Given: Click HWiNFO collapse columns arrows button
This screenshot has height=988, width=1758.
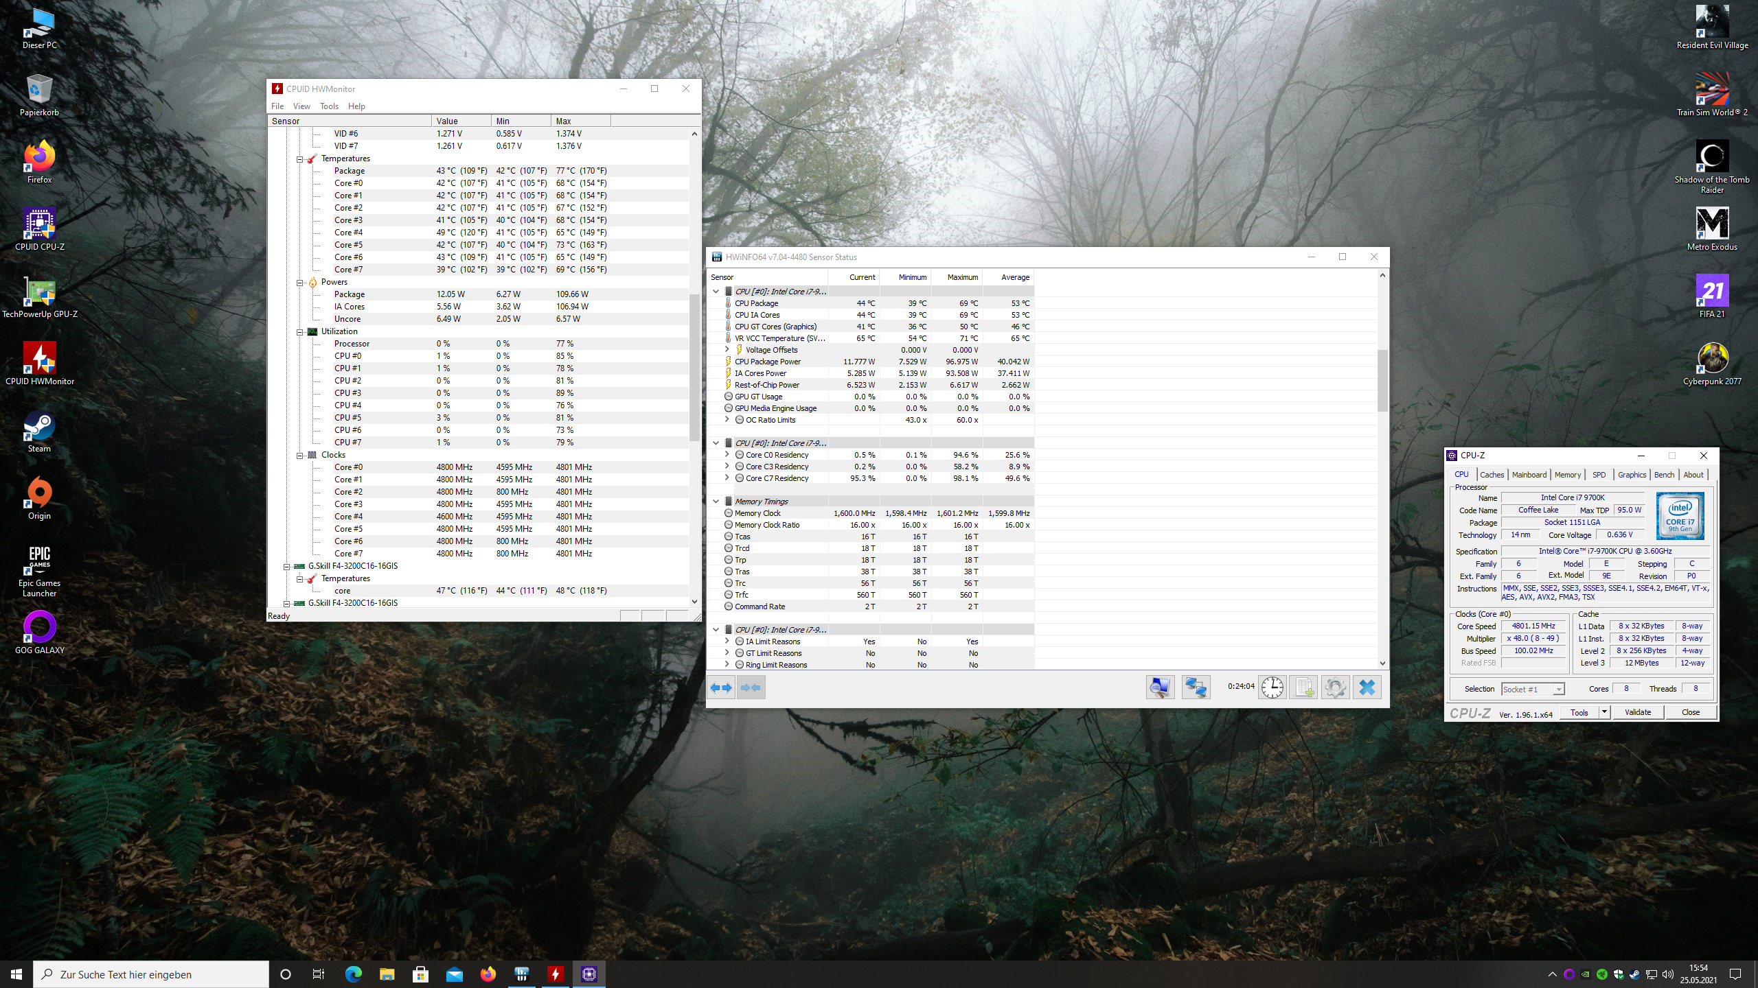Looking at the screenshot, I should [751, 687].
